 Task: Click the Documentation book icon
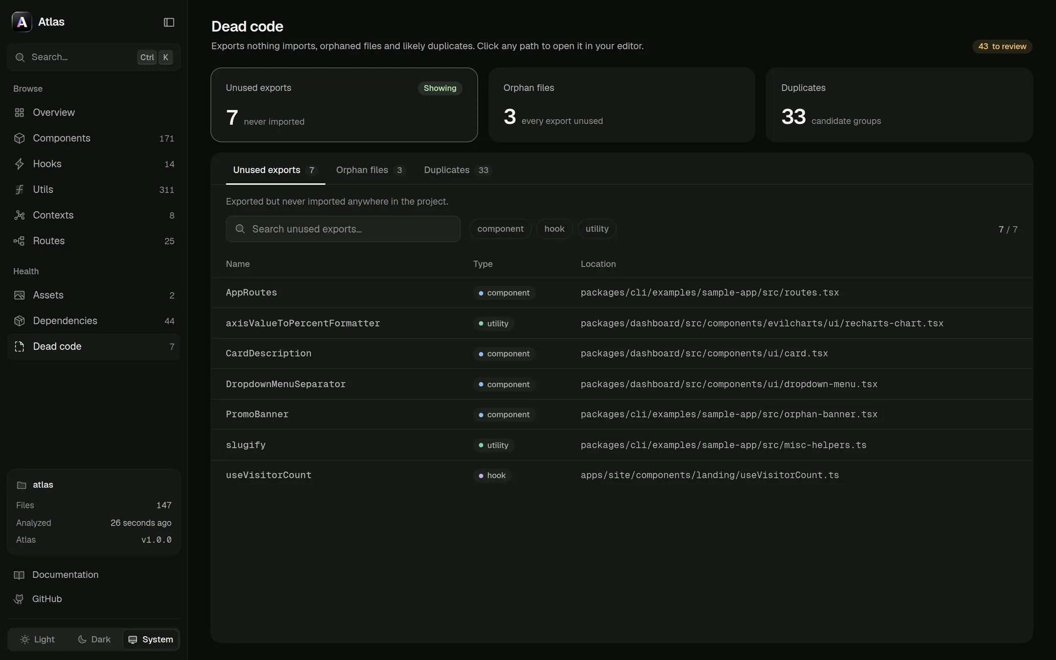[x=19, y=575]
